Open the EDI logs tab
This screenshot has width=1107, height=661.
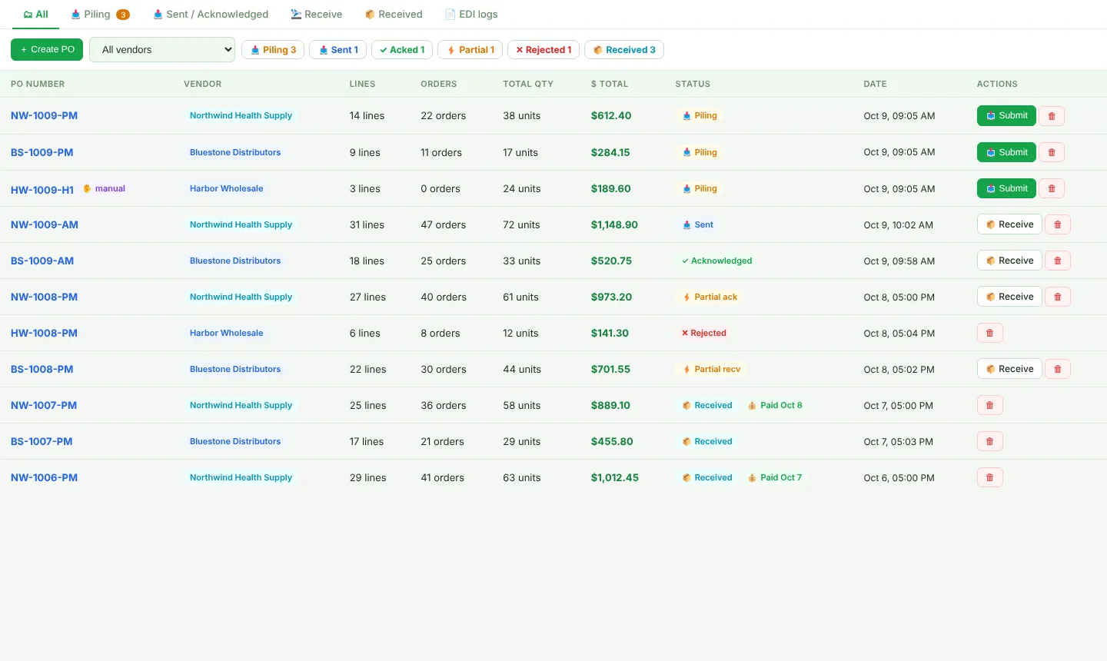(x=471, y=15)
